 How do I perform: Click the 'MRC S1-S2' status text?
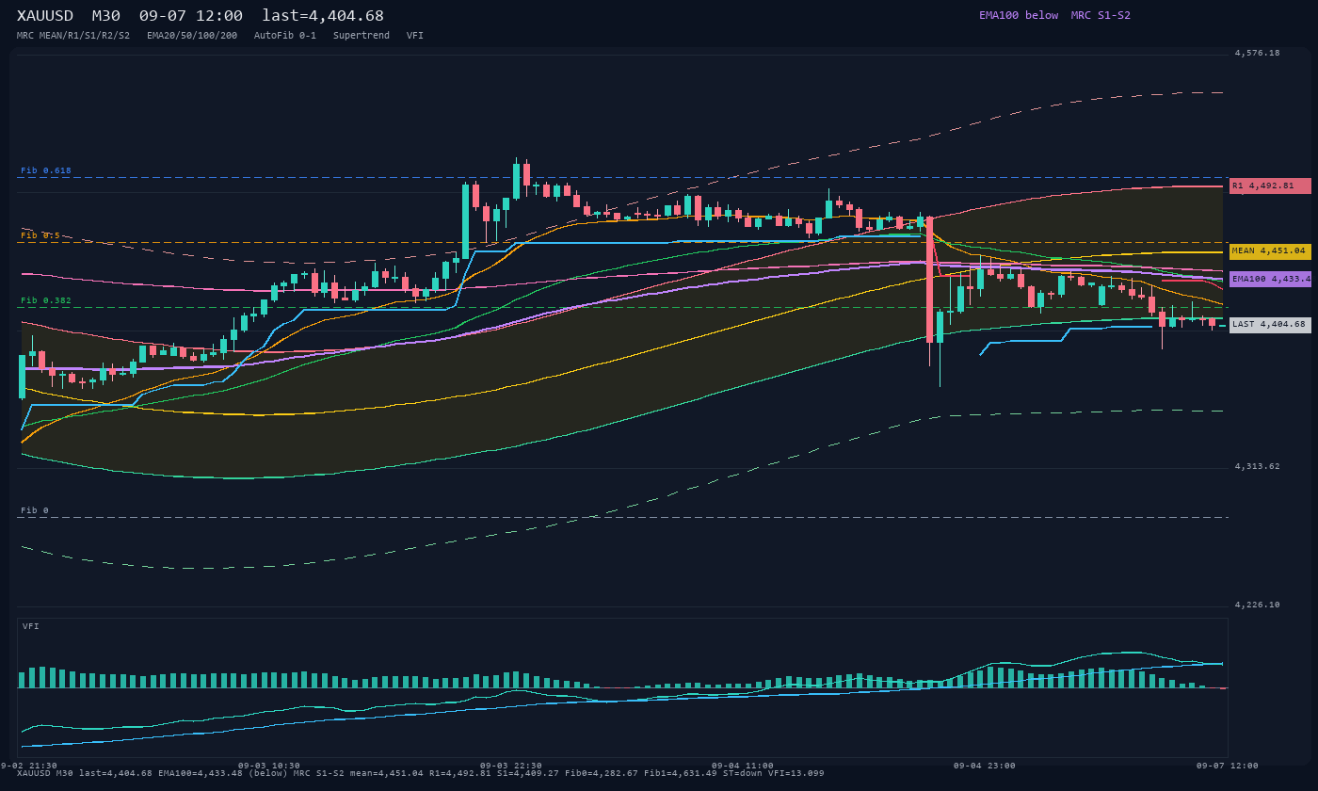tap(1101, 15)
